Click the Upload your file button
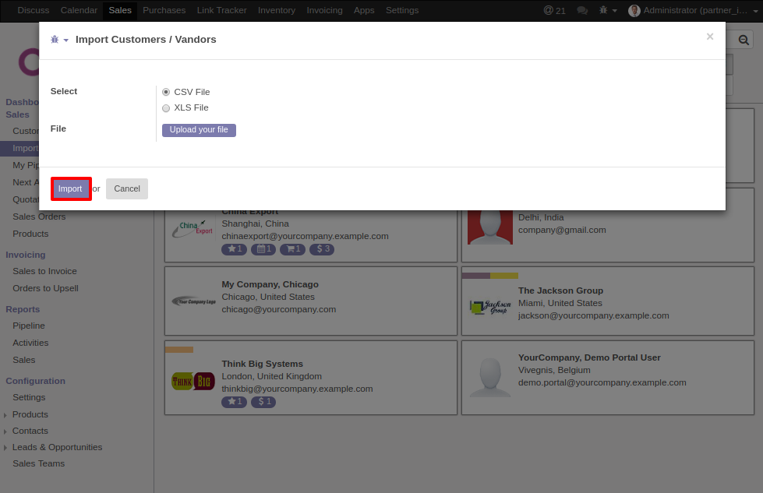This screenshot has height=493, width=763. (199, 130)
